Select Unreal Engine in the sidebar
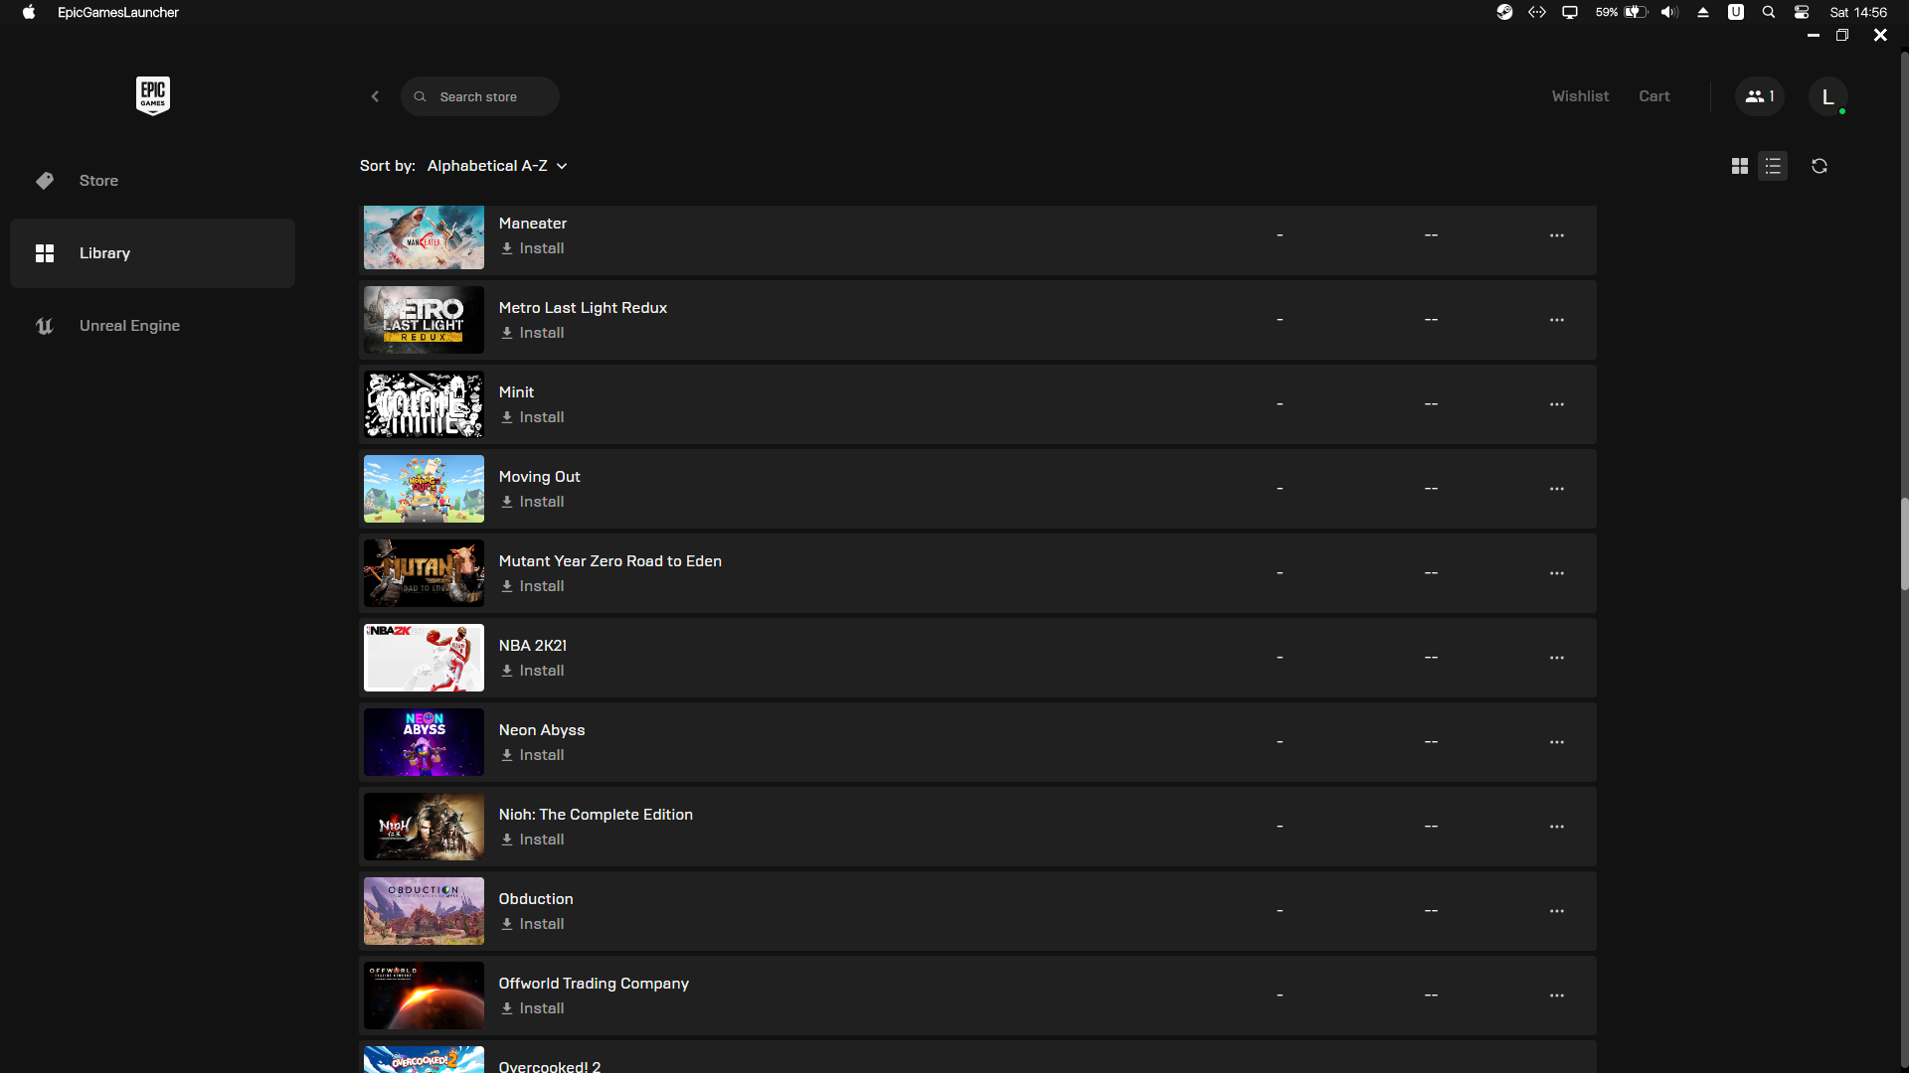The width and height of the screenshot is (1909, 1073). point(129,326)
